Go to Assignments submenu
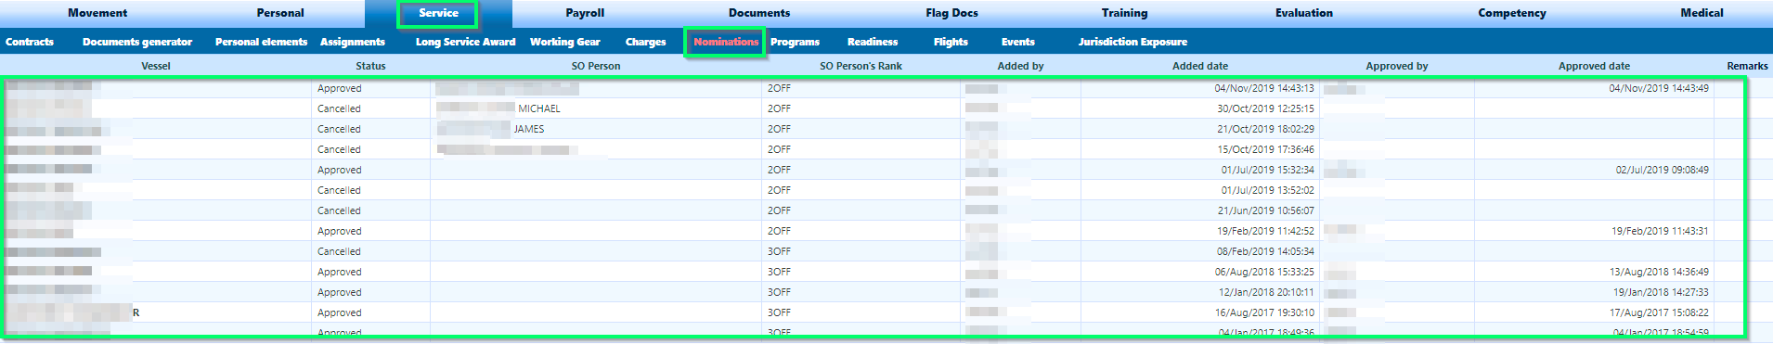 point(353,42)
